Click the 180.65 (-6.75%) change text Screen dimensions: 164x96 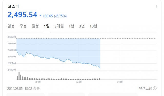(x=55, y=16)
